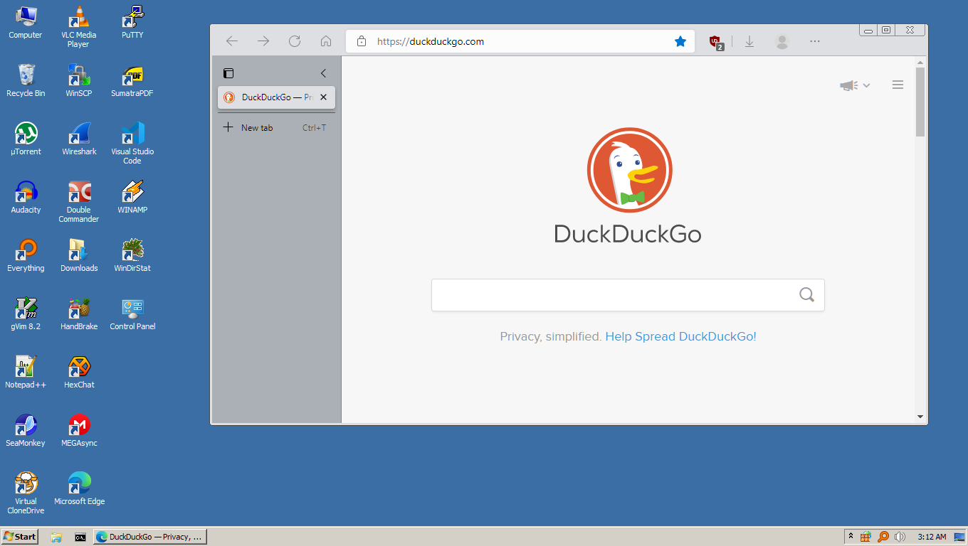Viewport: 968px width, 546px height.
Task: Show hidden system tray icons
Action: (x=850, y=537)
